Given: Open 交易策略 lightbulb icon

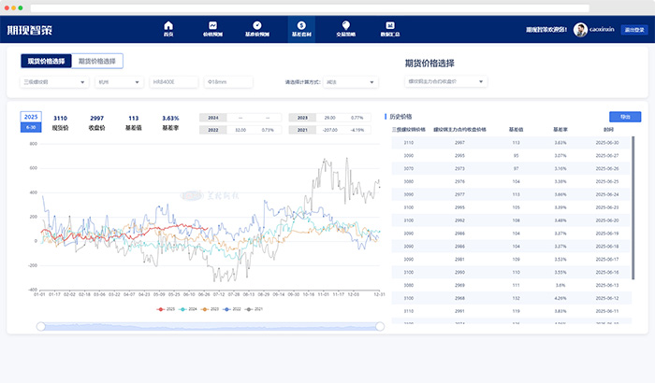Looking at the screenshot, I should click(x=345, y=26).
